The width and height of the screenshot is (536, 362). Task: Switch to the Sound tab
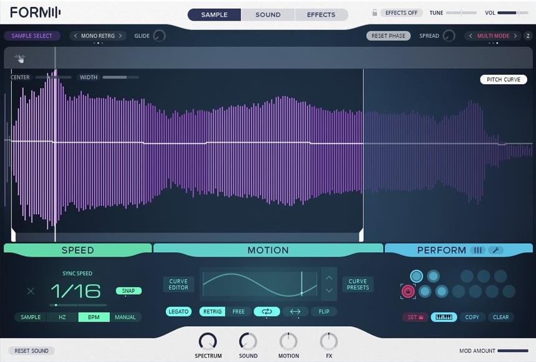[267, 14]
